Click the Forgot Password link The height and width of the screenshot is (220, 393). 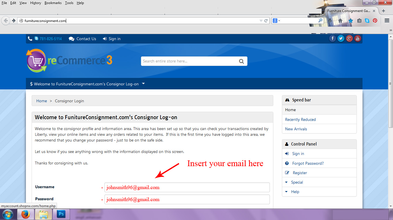coord(307,163)
